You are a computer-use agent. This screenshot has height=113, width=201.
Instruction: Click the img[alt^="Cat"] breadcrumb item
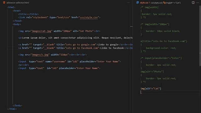coord(173,3)
